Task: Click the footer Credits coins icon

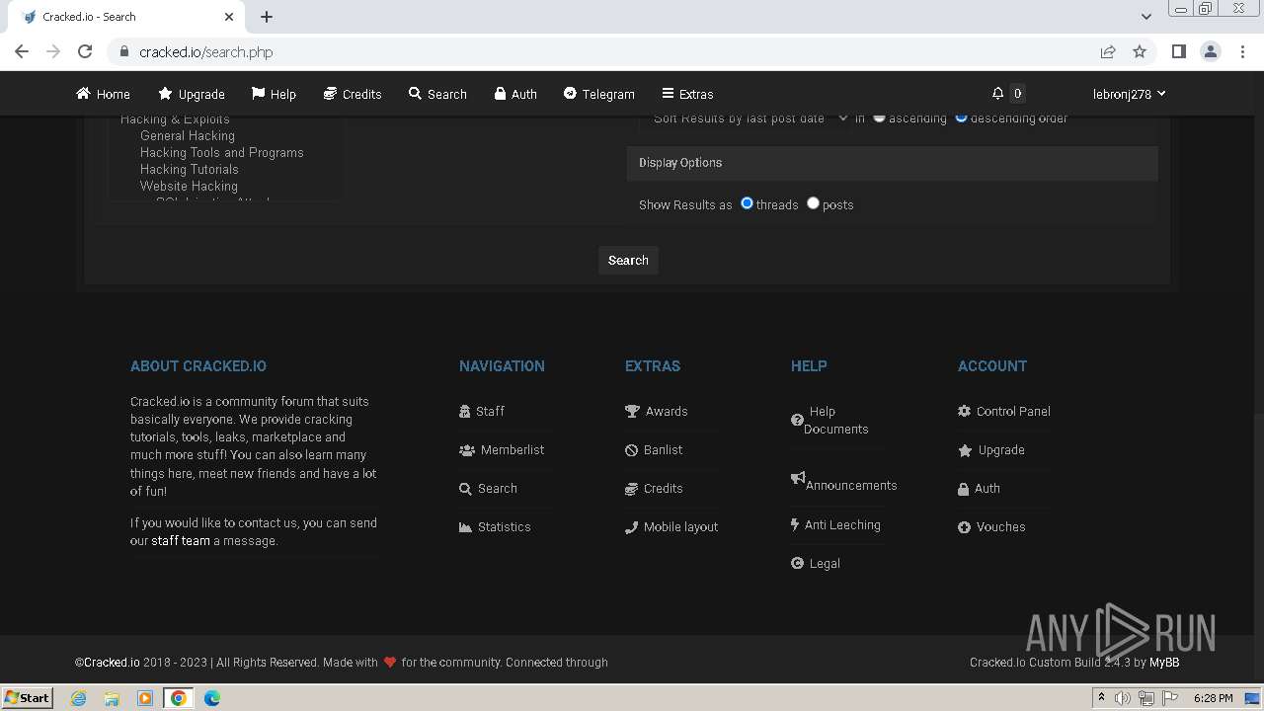Action: point(632,489)
